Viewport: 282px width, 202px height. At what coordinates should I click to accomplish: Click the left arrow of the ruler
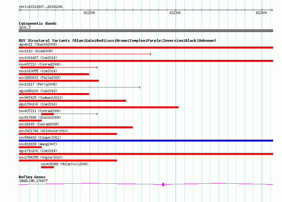[x=20, y=10]
